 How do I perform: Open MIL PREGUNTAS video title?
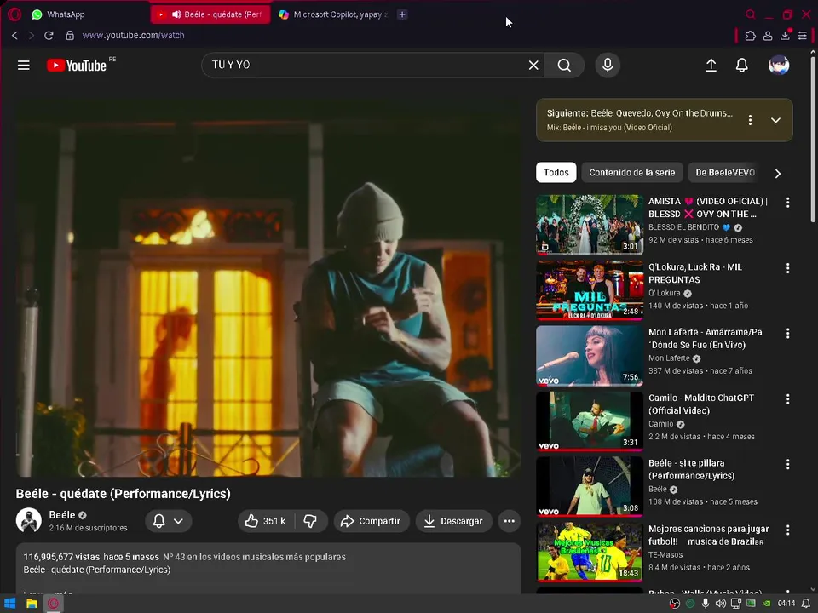coord(695,273)
